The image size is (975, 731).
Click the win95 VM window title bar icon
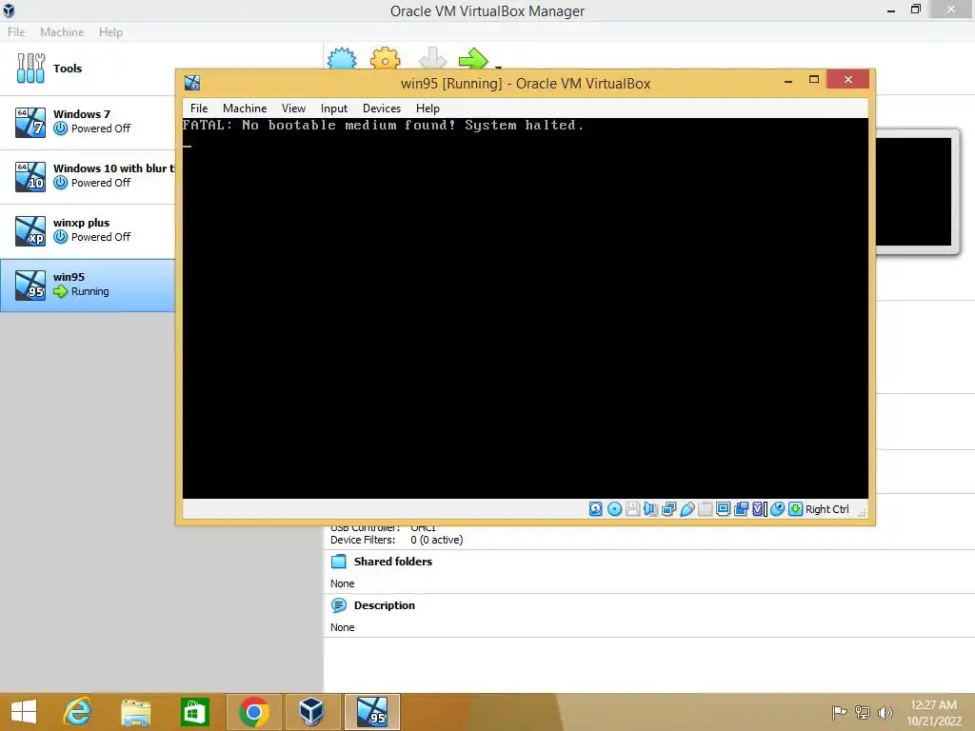(192, 83)
